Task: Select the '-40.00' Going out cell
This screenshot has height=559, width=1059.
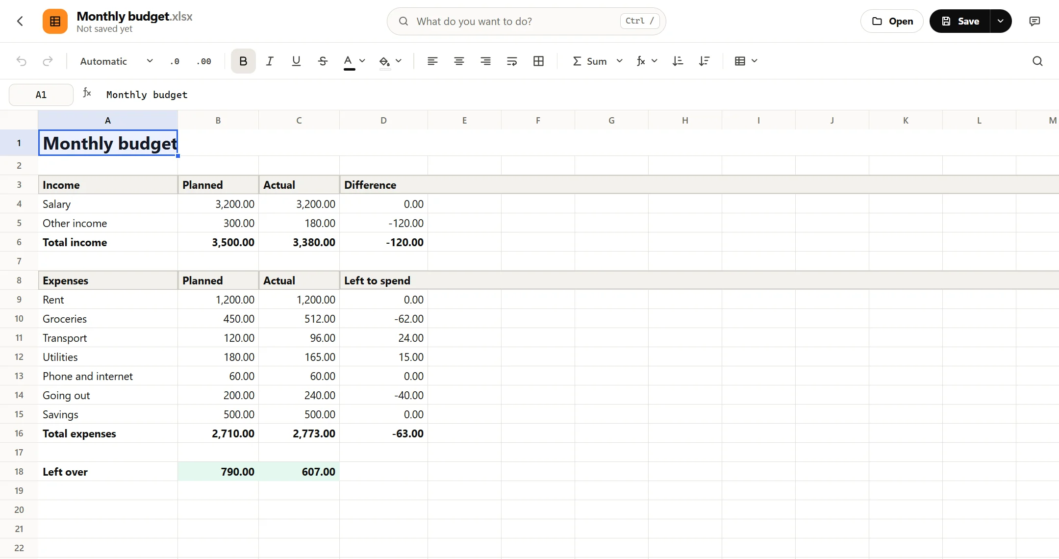Action: click(383, 395)
